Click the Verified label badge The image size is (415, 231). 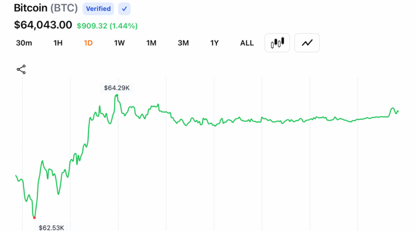point(98,9)
